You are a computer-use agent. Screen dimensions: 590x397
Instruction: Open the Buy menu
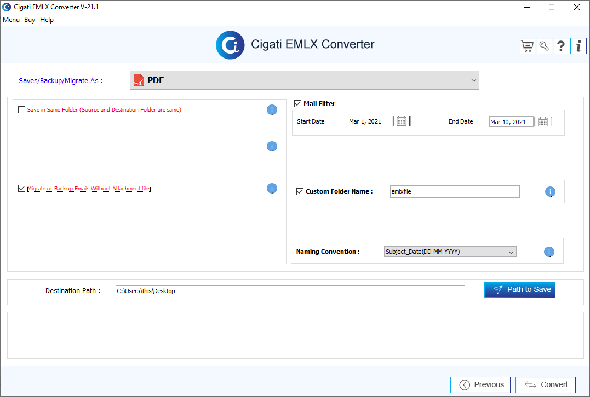click(30, 20)
